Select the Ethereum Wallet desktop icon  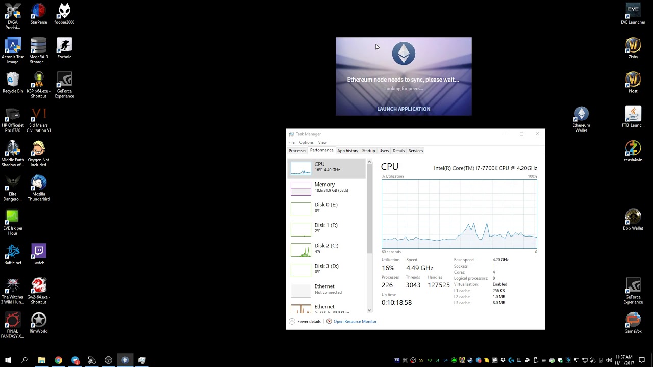pos(581,120)
